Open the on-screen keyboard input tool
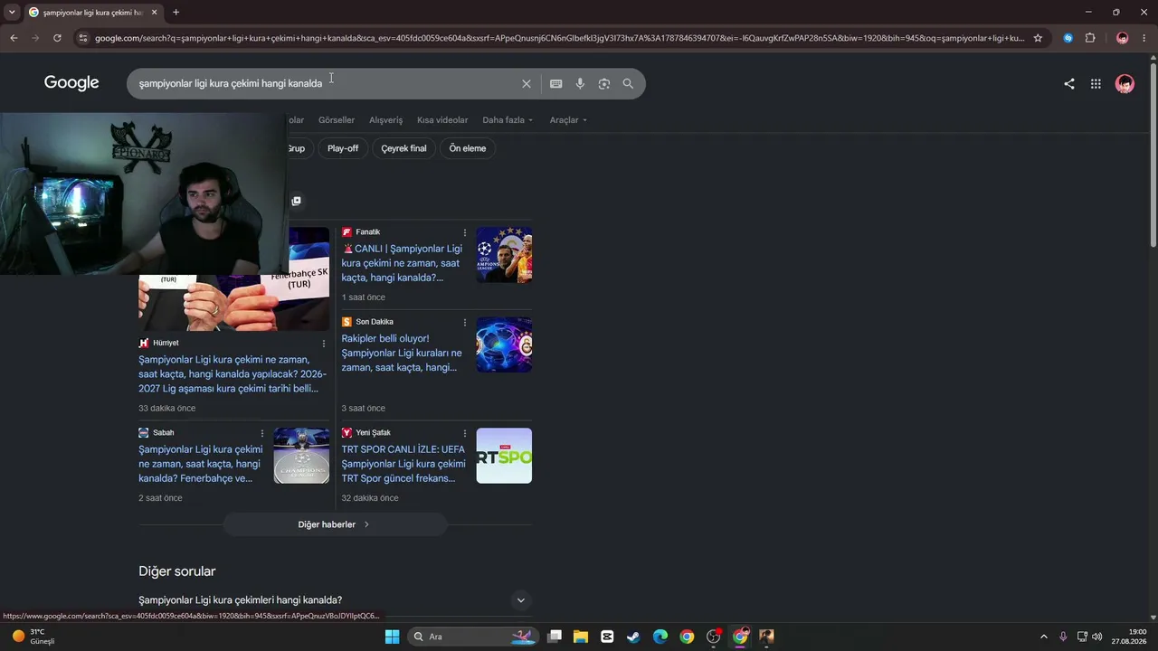1158x651 pixels. point(556,84)
